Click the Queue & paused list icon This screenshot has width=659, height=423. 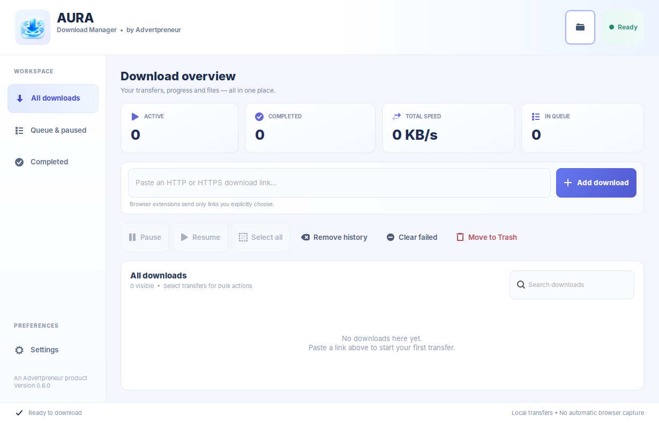pos(19,131)
